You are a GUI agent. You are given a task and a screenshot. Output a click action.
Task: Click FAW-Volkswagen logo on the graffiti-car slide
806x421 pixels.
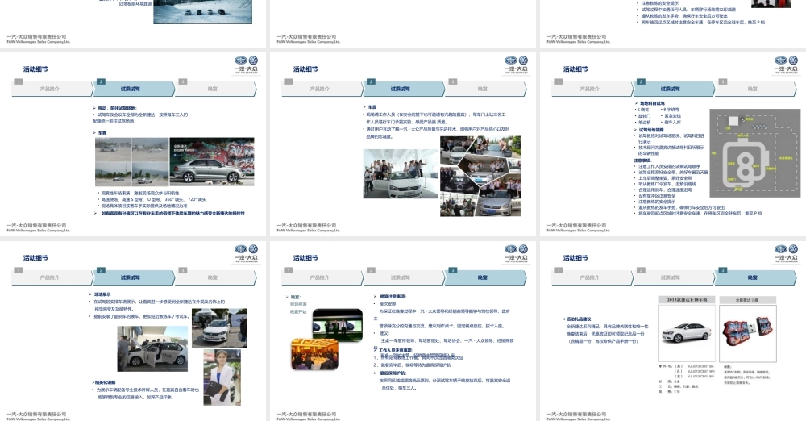coord(246,65)
